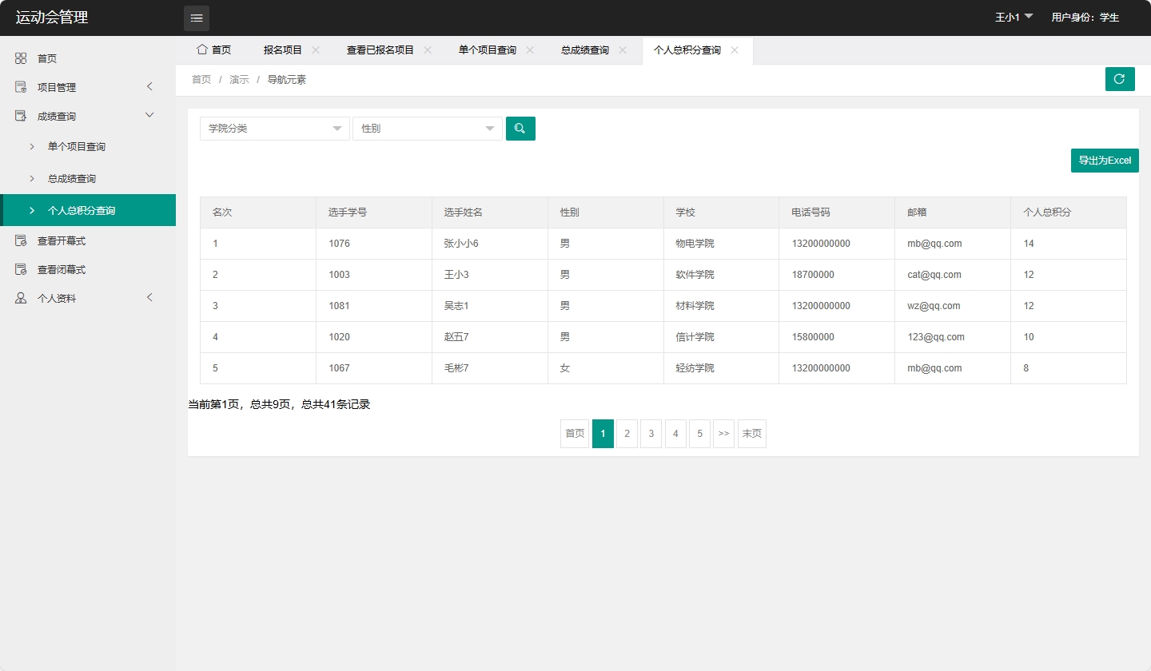This screenshot has width=1151, height=671.
Task: Click the house icon on the 首页 tab
Action: [x=202, y=50]
